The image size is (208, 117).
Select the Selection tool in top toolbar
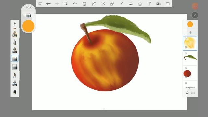coord(66,4)
